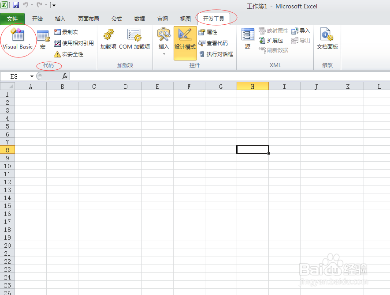Image resolution: width=390 pixels, height=295 pixels.
Task: Click the Undo arrow icon
Action: point(26,5)
